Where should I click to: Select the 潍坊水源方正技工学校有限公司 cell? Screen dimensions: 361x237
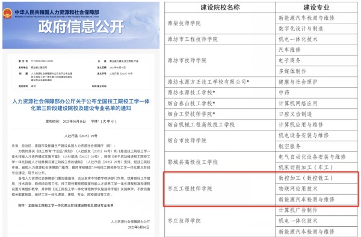point(220,82)
